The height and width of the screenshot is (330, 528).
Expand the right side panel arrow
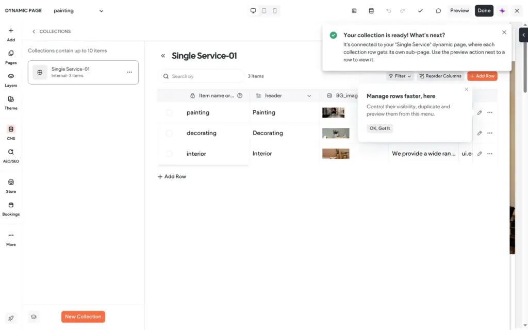tap(524, 35)
